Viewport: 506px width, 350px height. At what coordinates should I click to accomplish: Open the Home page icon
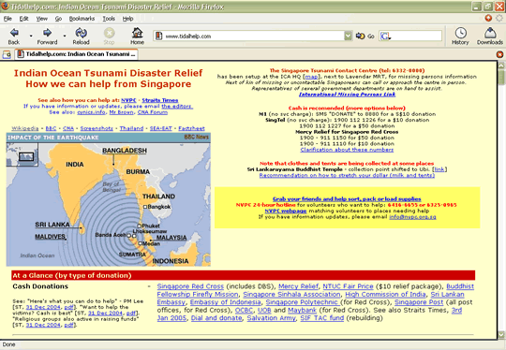(x=137, y=32)
